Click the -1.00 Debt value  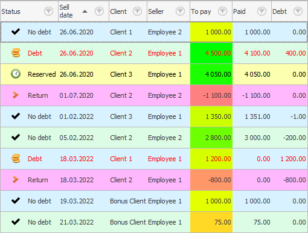pyautogui.click(x=298, y=116)
